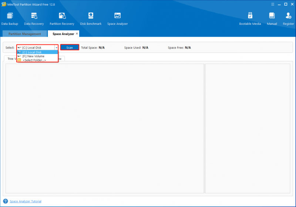Switch to the Partition Management tab
Viewport: 296px width, 207px height.
tap(25, 34)
